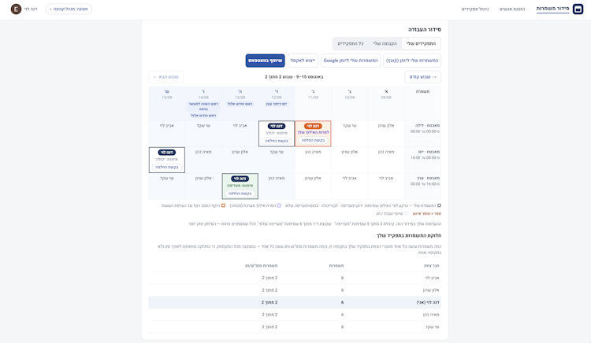
Task: Click the blue 'שיתוף בוואטסאפ' button
Action: (x=266, y=61)
